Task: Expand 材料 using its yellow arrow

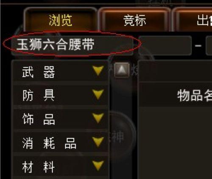Action: pyautogui.click(x=98, y=165)
